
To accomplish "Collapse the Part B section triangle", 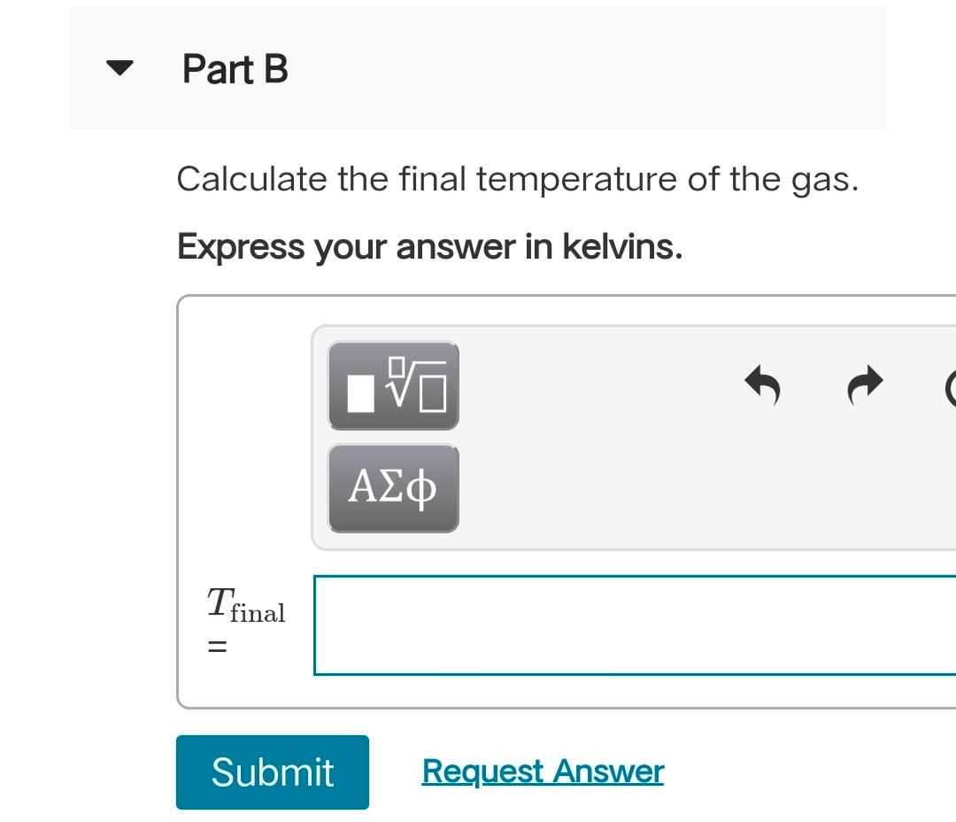I will coord(119,68).
